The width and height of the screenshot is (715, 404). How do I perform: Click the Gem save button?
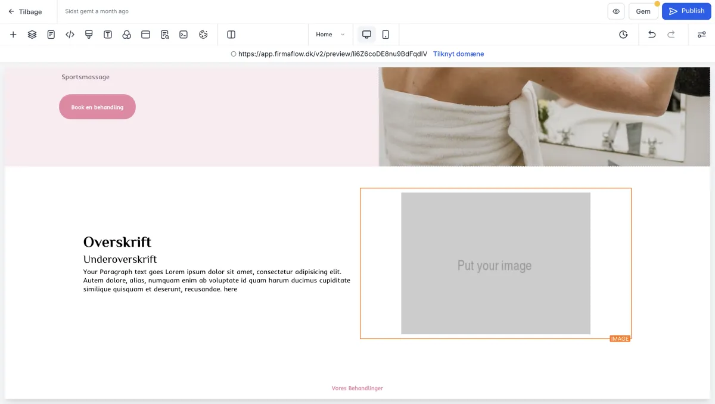(643, 11)
